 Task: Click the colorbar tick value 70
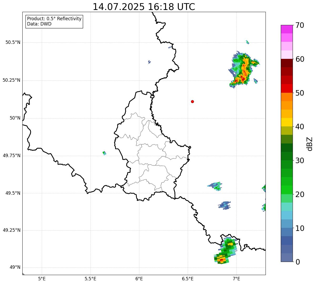pos(300,25)
